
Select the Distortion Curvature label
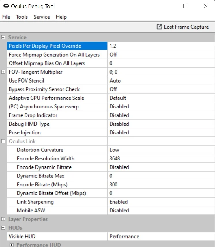tap(40, 150)
